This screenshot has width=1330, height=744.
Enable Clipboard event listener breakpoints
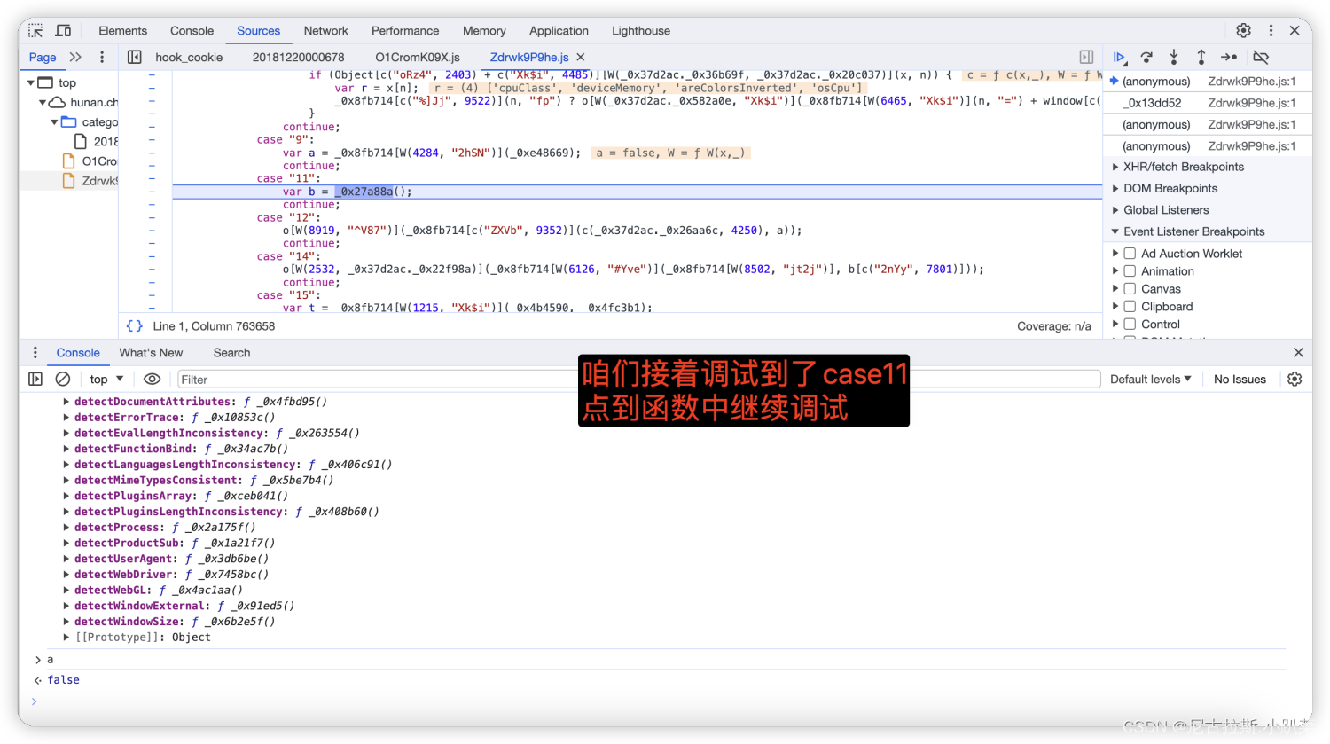click(1128, 306)
